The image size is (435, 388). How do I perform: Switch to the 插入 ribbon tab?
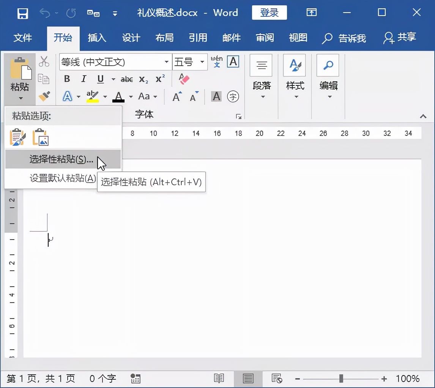click(97, 38)
